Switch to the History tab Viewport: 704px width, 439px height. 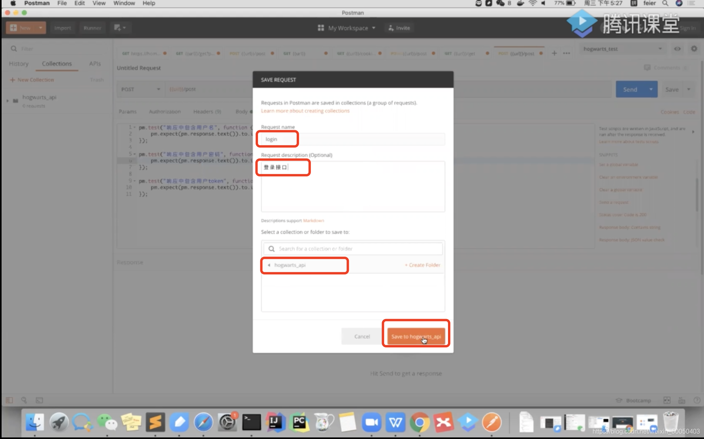tap(19, 64)
